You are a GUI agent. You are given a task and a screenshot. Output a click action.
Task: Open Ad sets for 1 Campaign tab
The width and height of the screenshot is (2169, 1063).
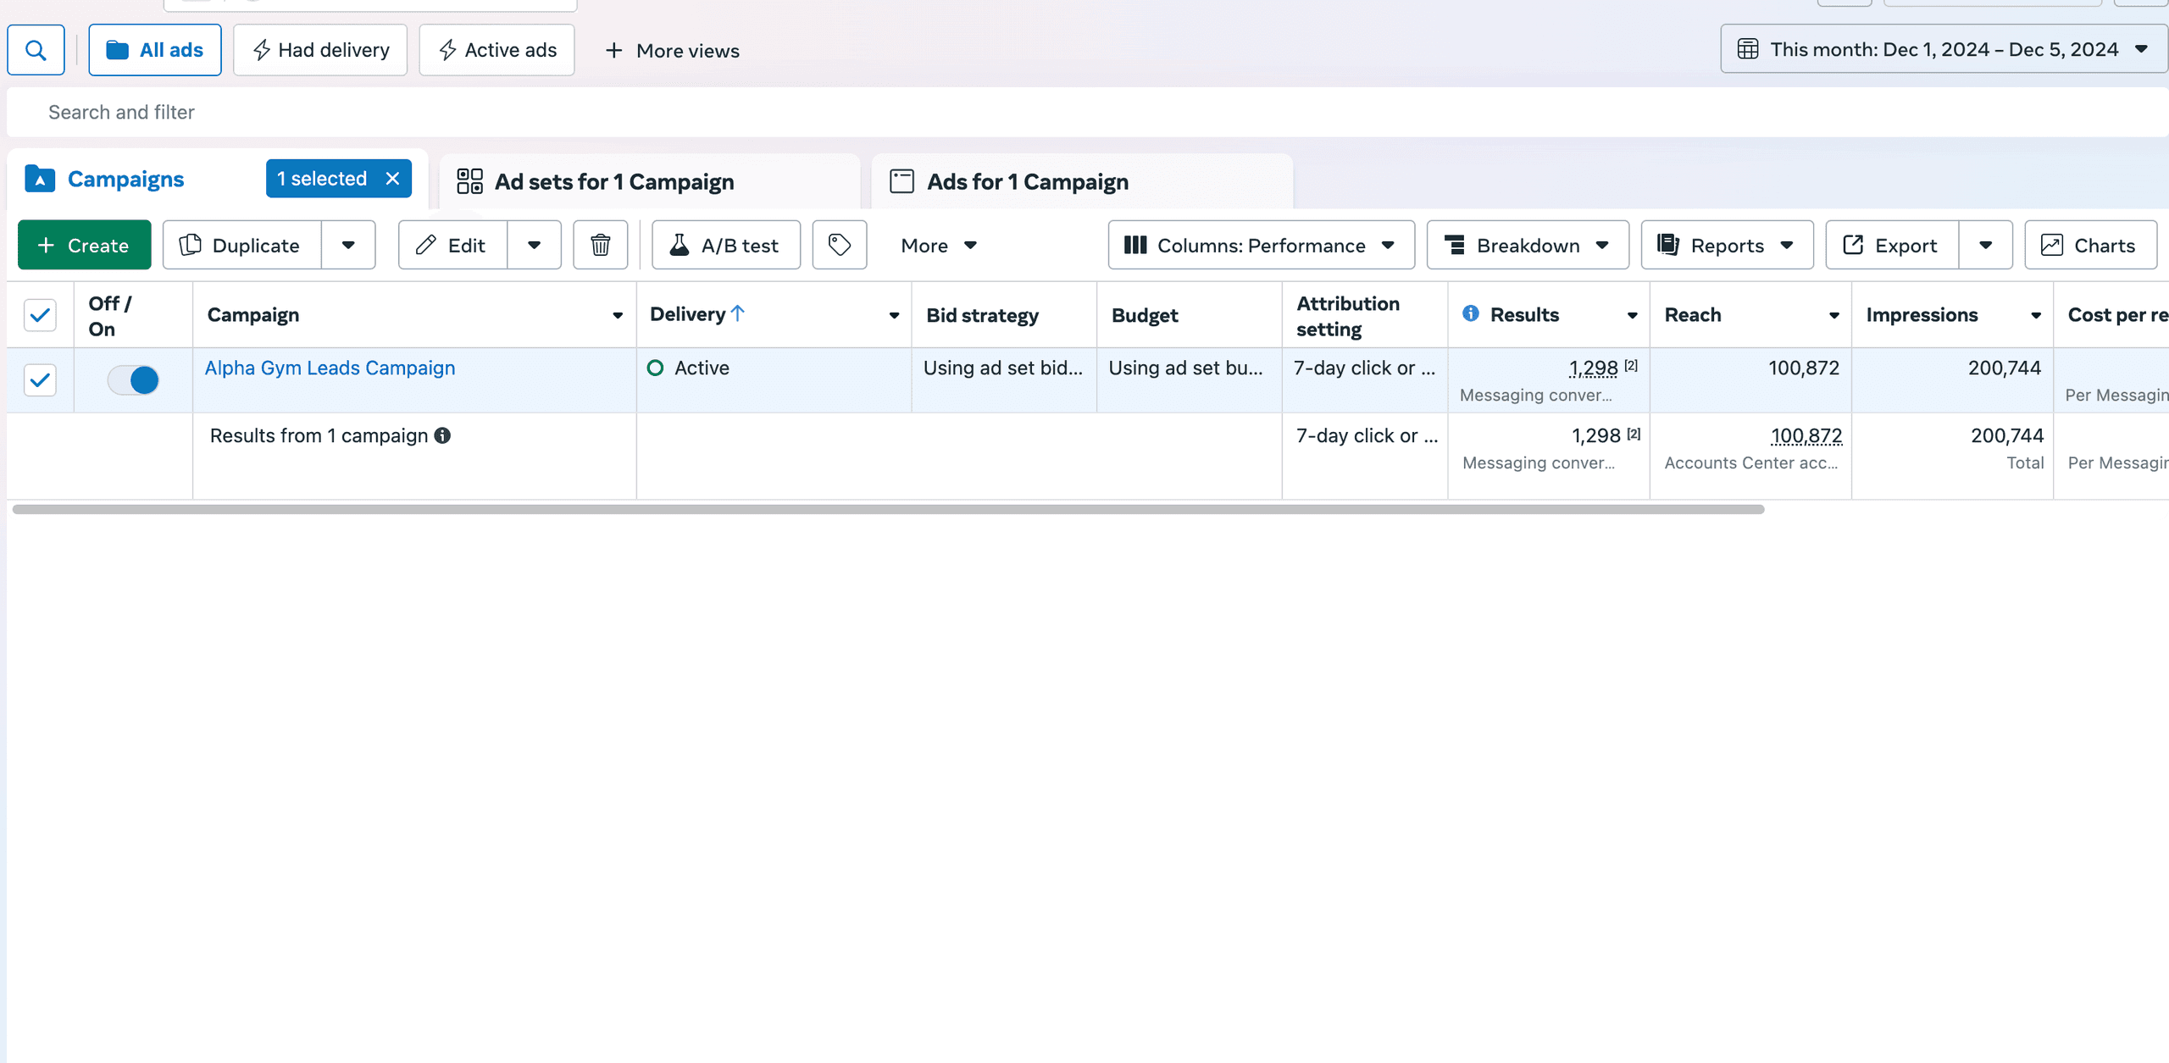tap(649, 181)
